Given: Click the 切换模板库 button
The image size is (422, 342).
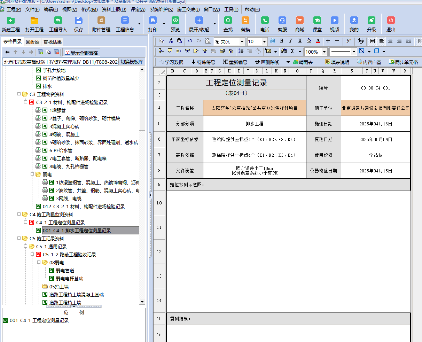Looking at the screenshot, I should (132, 62).
